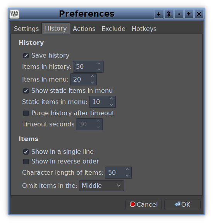Switch to the Actions tab
The height and width of the screenshot is (223, 213).
click(x=84, y=29)
